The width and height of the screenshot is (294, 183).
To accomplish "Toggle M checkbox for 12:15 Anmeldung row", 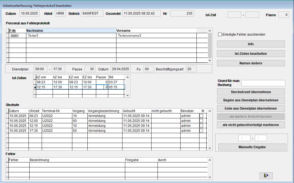I will click(x=201, y=126).
